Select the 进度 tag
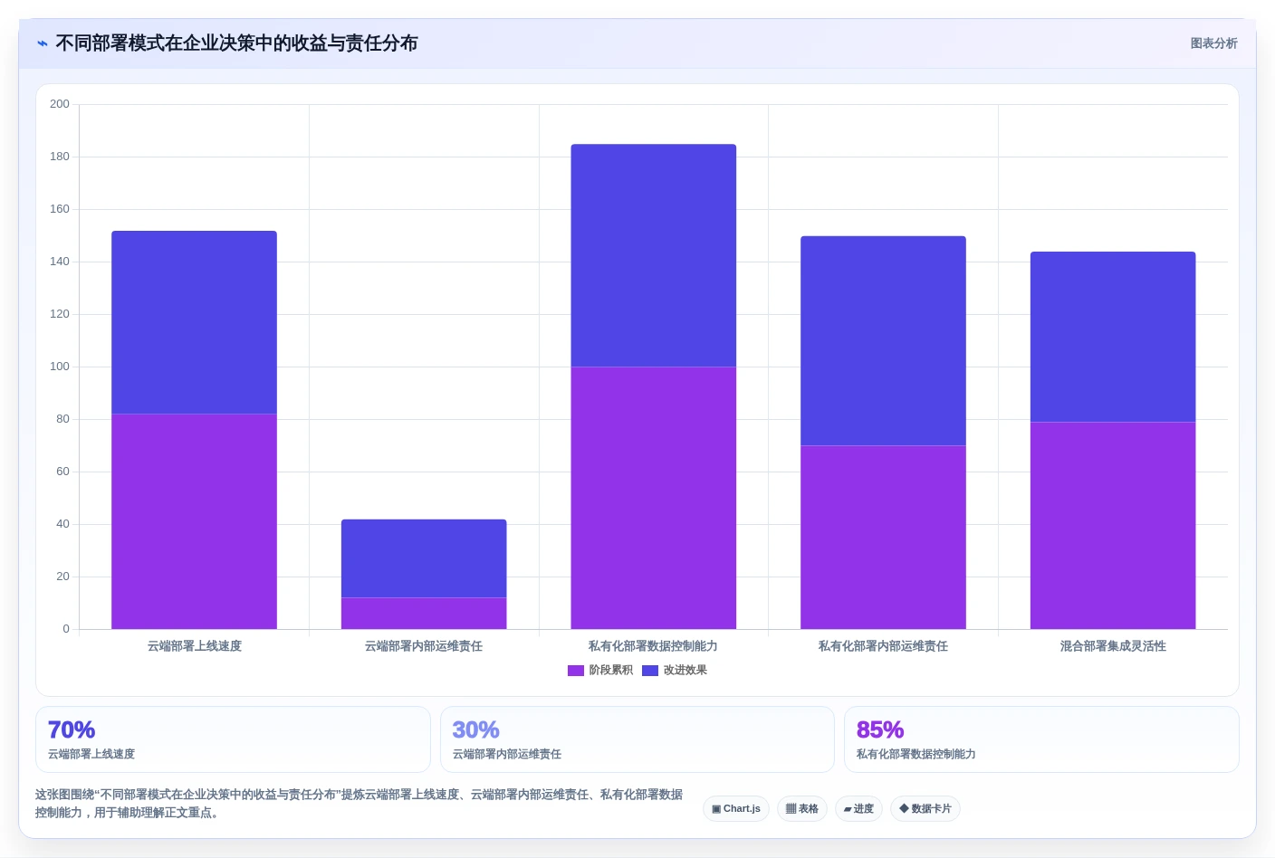The height and width of the screenshot is (858, 1275). 858,809
